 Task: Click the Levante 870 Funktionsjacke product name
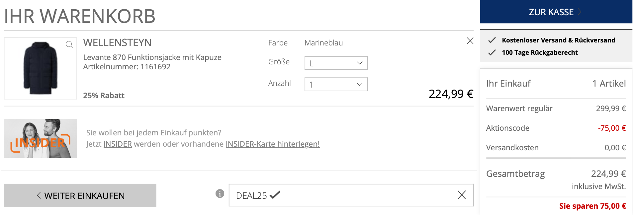(x=152, y=57)
